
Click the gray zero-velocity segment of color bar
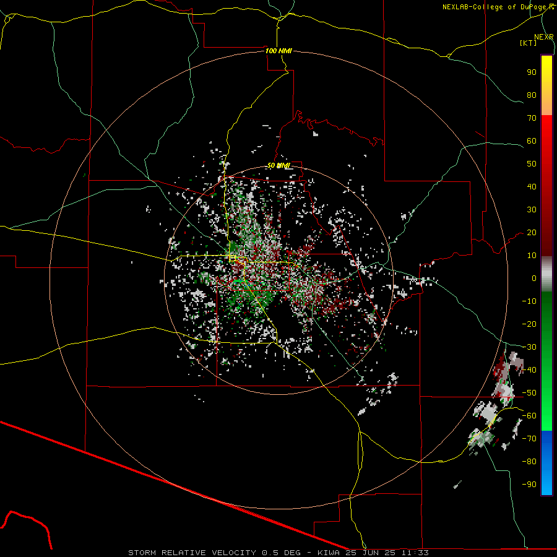coord(546,274)
